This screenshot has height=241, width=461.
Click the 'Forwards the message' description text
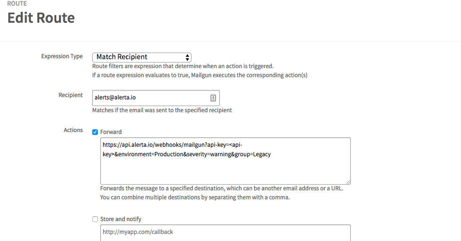[222, 188]
